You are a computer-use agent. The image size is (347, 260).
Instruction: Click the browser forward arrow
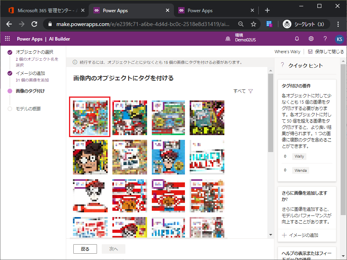click(21, 24)
